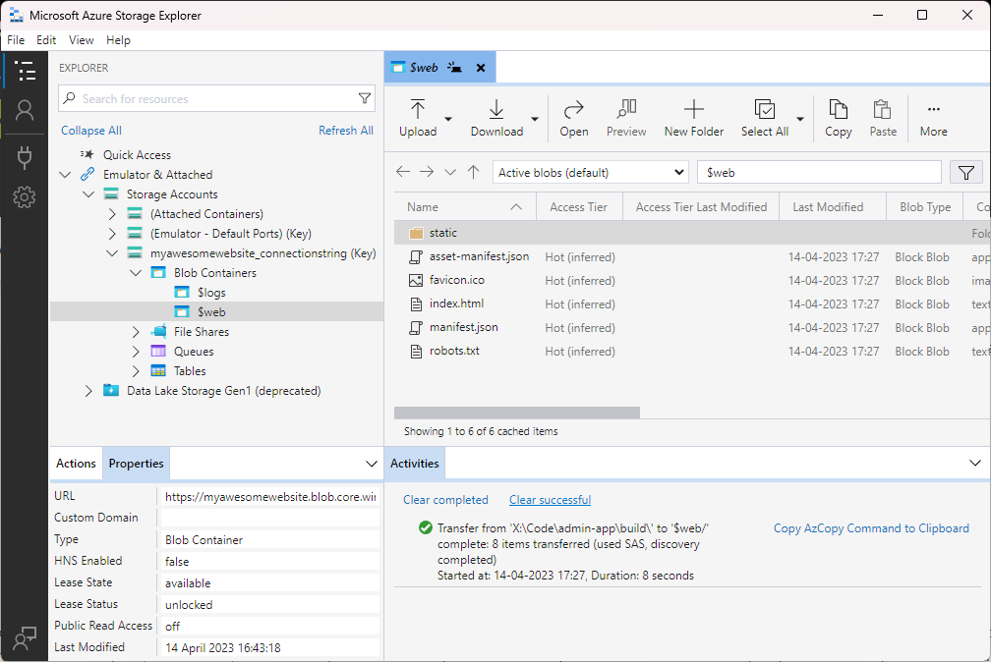
Task: Open the feedback icon in the sidebar
Action: click(25, 638)
